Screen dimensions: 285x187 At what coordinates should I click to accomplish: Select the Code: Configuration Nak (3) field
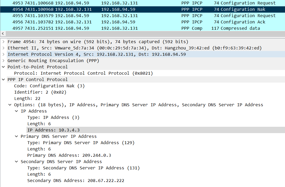pos(49,86)
